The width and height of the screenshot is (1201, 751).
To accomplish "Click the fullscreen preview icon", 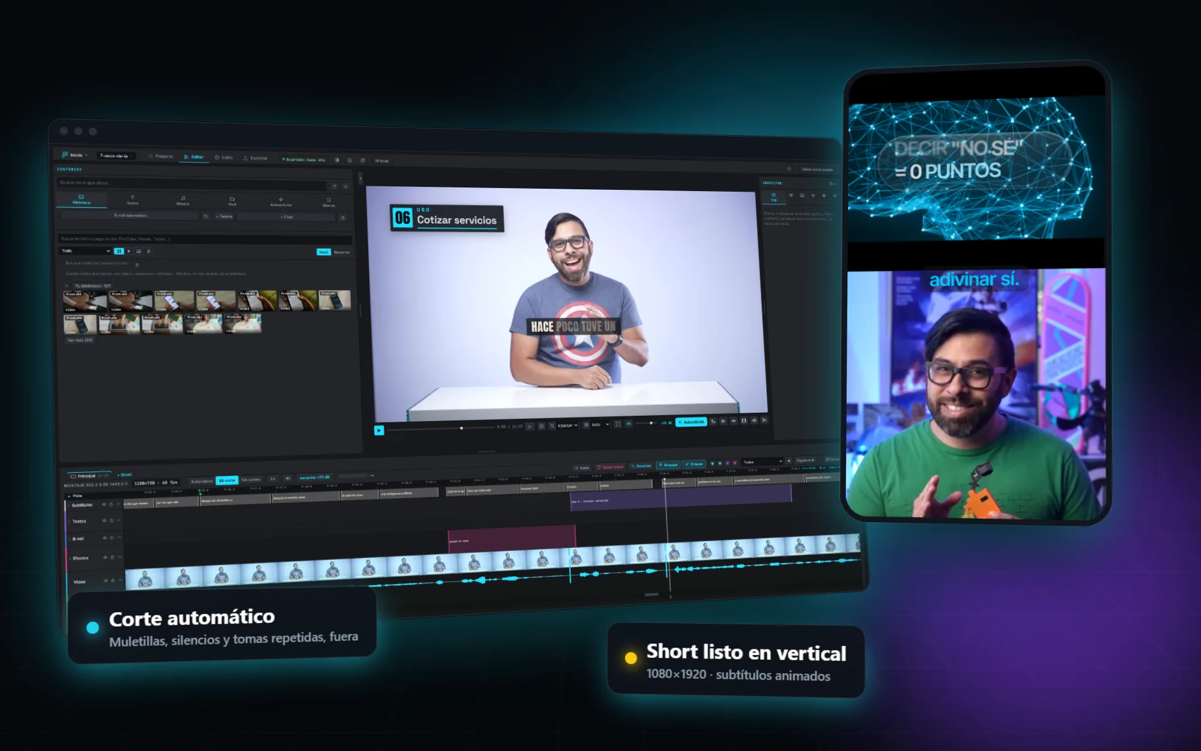I will 617,424.
